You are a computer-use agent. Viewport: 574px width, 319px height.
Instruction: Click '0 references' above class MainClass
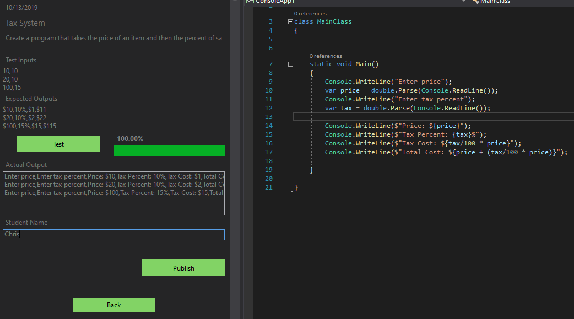[x=310, y=14]
